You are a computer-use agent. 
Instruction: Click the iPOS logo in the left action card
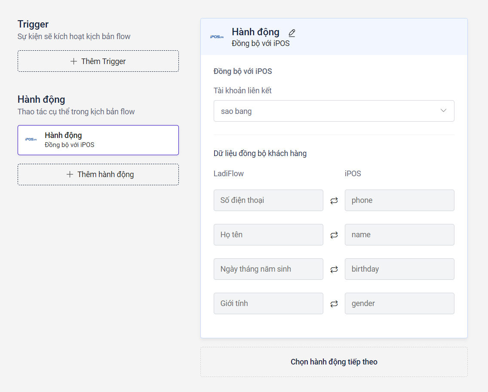coord(31,140)
